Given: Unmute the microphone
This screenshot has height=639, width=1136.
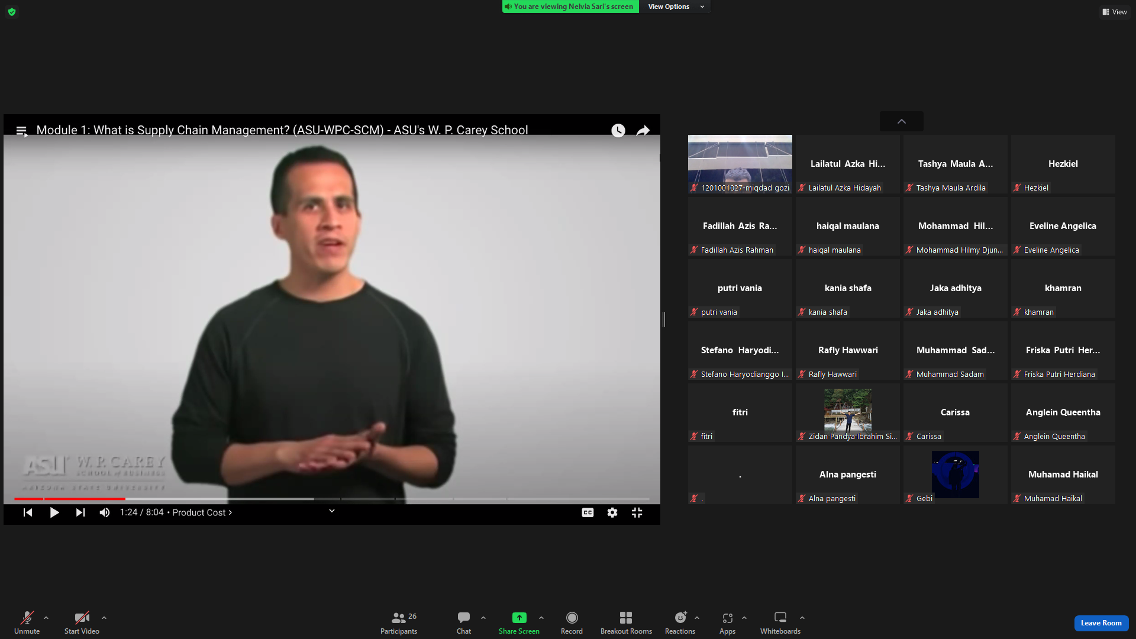Looking at the screenshot, I should (x=27, y=622).
